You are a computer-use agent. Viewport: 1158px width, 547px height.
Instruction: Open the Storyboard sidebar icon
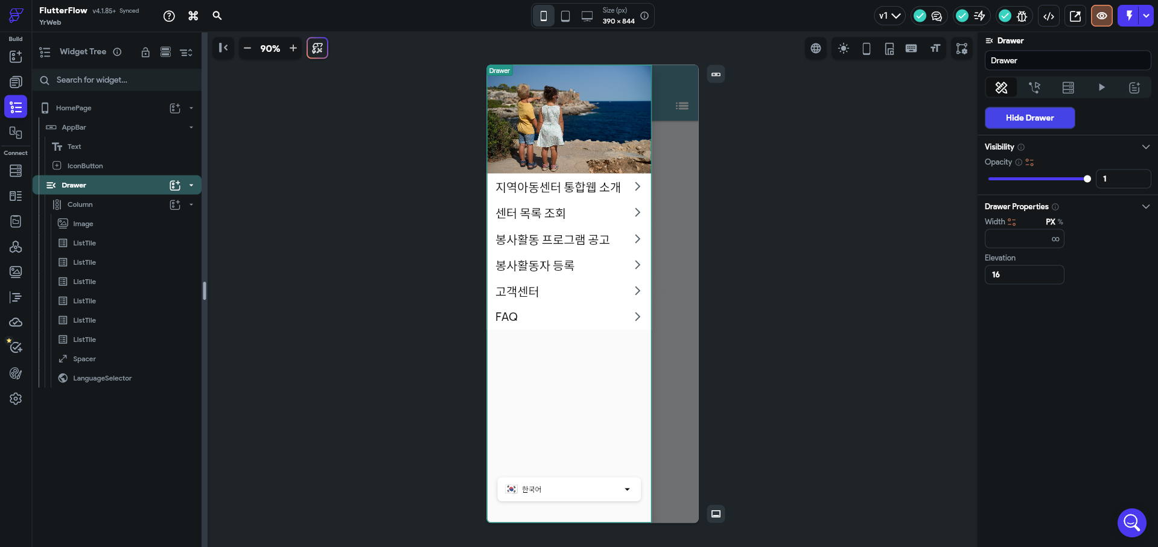(x=16, y=133)
